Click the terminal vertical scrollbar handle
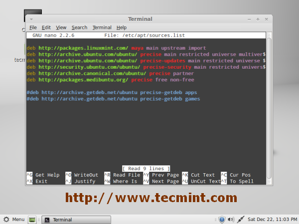 [x=269, y=108]
